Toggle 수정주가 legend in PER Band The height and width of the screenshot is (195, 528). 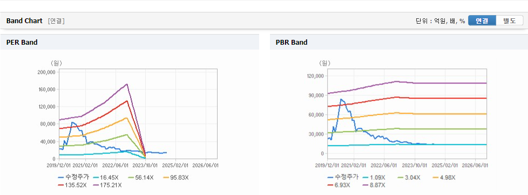(69, 177)
